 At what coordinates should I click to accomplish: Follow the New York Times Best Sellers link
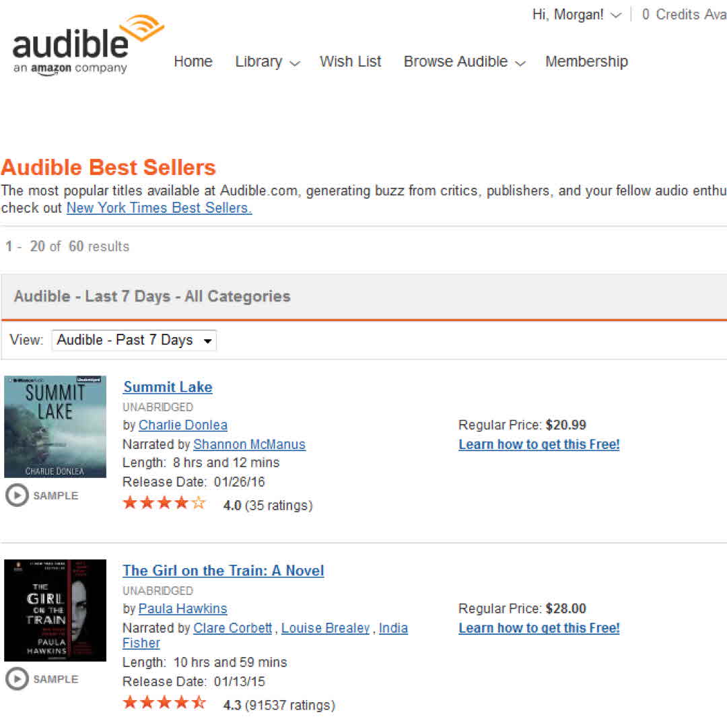tap(159, 208)
